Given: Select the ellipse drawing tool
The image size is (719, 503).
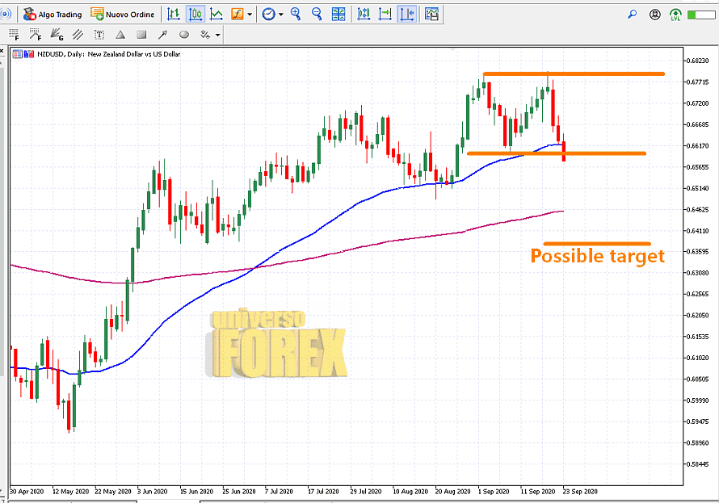Looking at the screenshot, I should (183, 35).
